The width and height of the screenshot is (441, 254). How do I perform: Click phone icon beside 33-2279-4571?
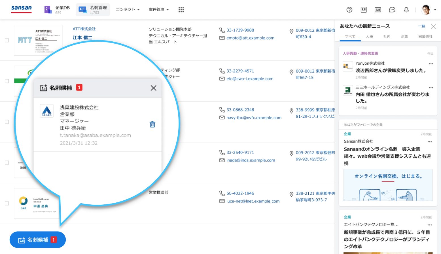pyautogui.click(x=222, y=71)
